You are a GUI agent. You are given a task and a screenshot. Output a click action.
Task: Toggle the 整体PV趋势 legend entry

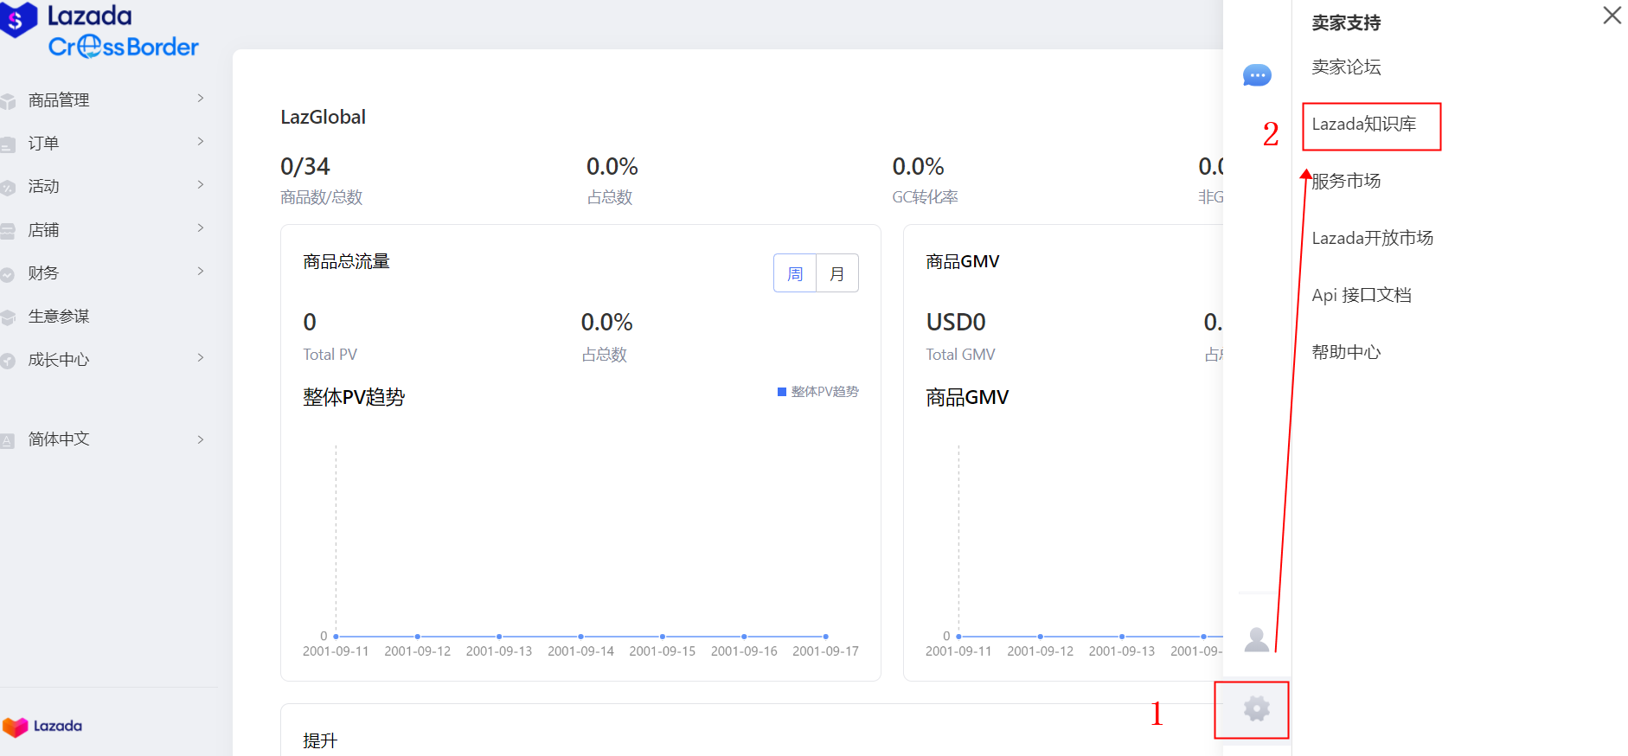(x=818, y=392)
